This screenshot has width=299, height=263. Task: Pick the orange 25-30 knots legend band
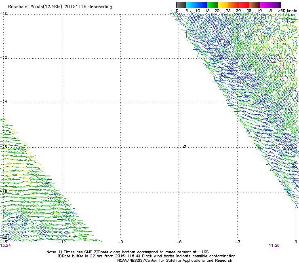click(234, 5)
